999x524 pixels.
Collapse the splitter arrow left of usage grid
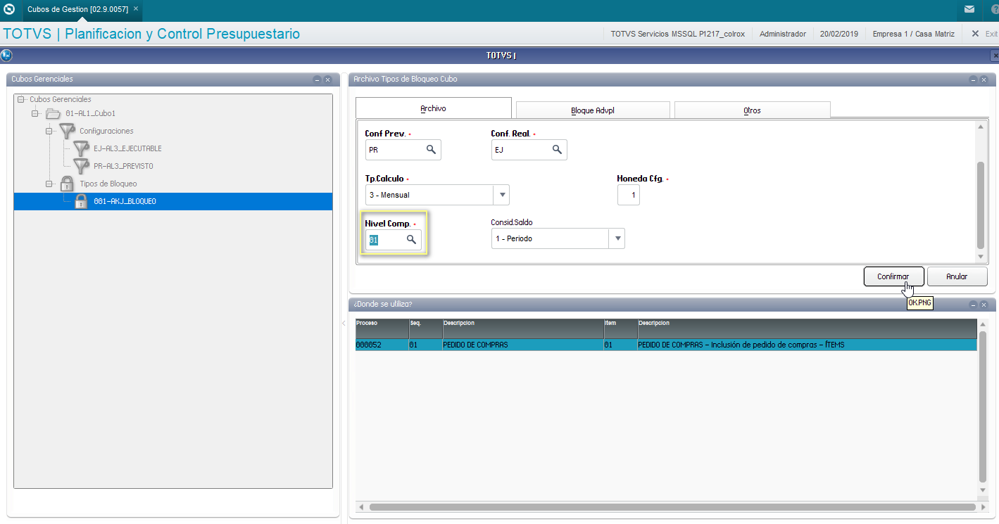(344, 324)
